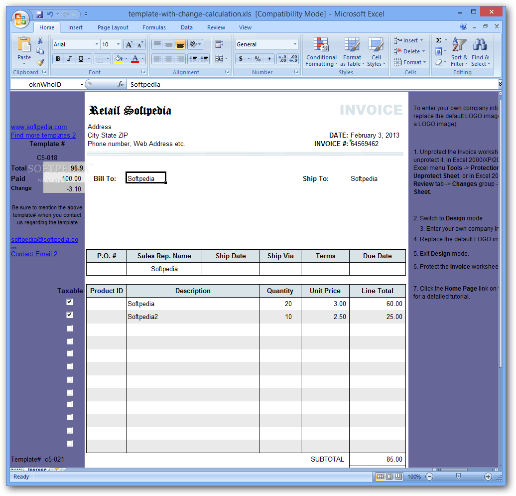
Task: Toggle Bold formatting
Action: 58,59
